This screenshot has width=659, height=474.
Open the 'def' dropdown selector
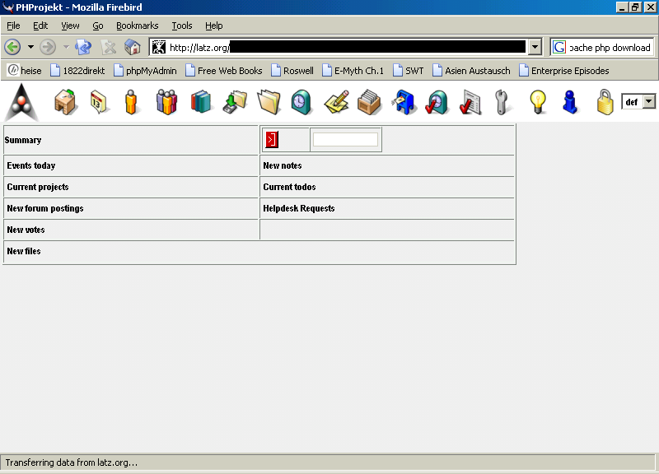coord(638,102)
